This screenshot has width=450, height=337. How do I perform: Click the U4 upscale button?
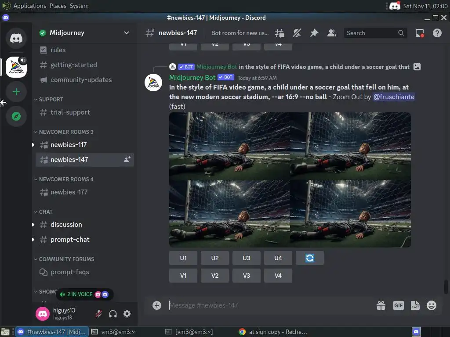tap(278, 258)
